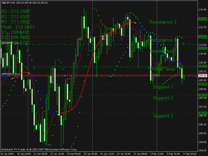Screen dimensions: 208x156
Task: Click the green 210.07 price tag
Action: [x=203, y=66]
